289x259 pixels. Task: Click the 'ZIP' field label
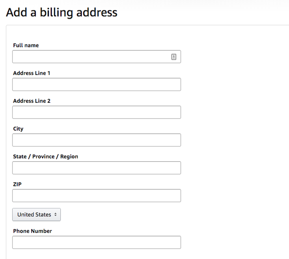point(17,184)
